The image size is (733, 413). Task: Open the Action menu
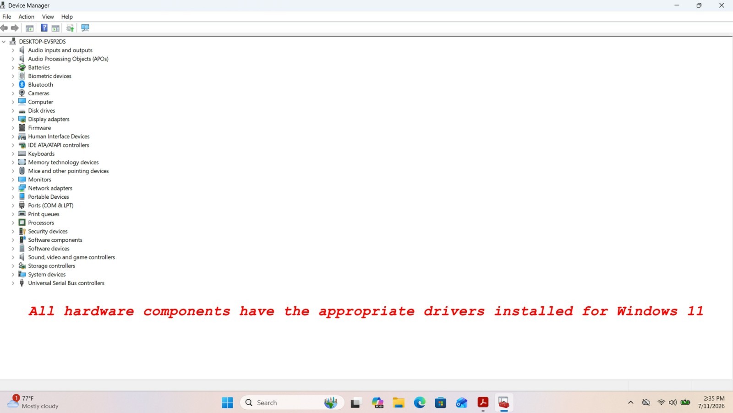[26, 16]
